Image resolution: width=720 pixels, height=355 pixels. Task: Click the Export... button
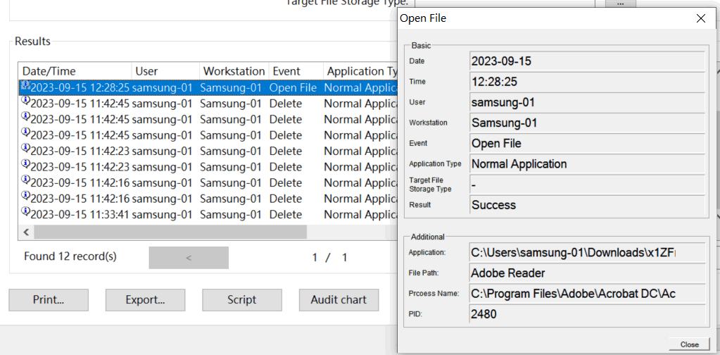145,300
